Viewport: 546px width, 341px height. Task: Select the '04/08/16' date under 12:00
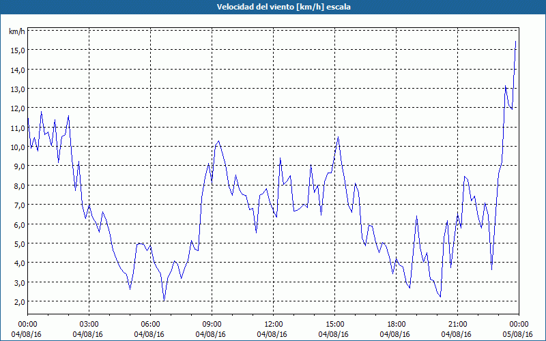tap(272, 334)
